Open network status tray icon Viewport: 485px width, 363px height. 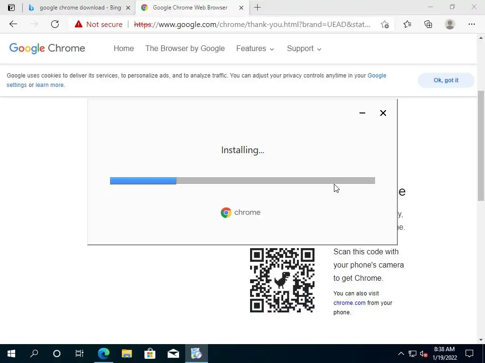pos(413,354)
